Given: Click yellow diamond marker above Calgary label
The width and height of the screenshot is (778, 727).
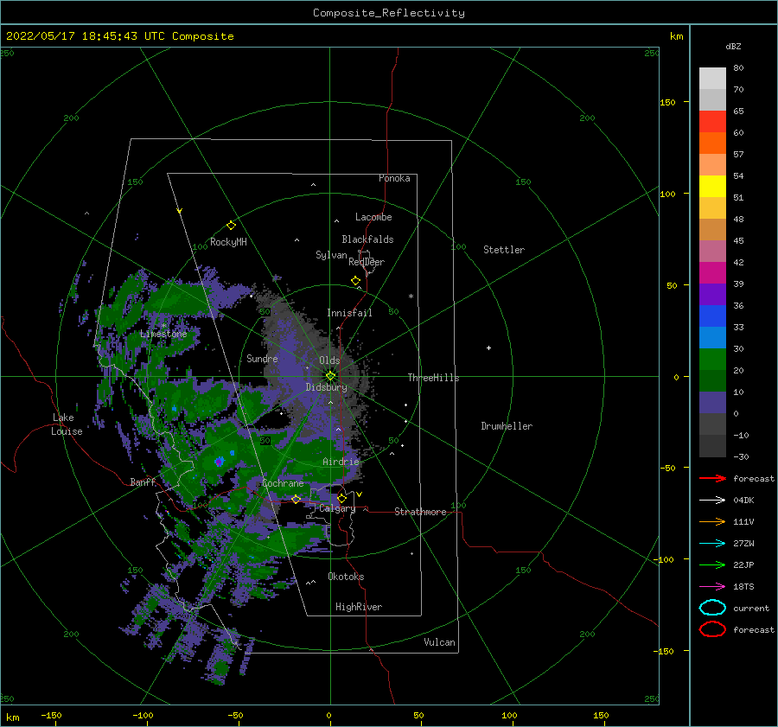Looking at the screenshot, I should [x=341, y=498].
